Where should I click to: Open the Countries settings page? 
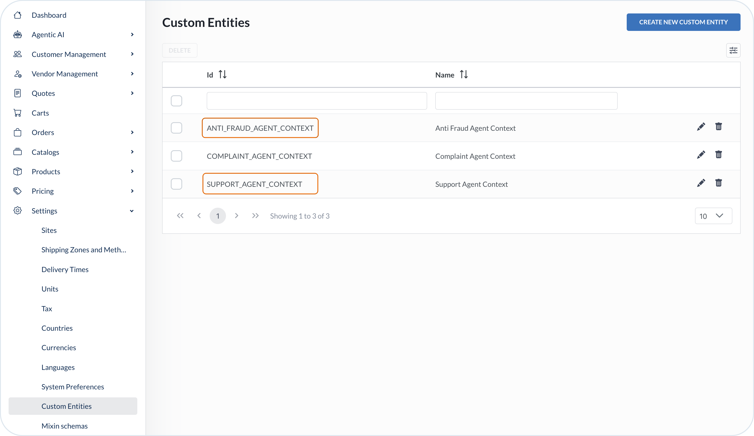coord(57,328)
